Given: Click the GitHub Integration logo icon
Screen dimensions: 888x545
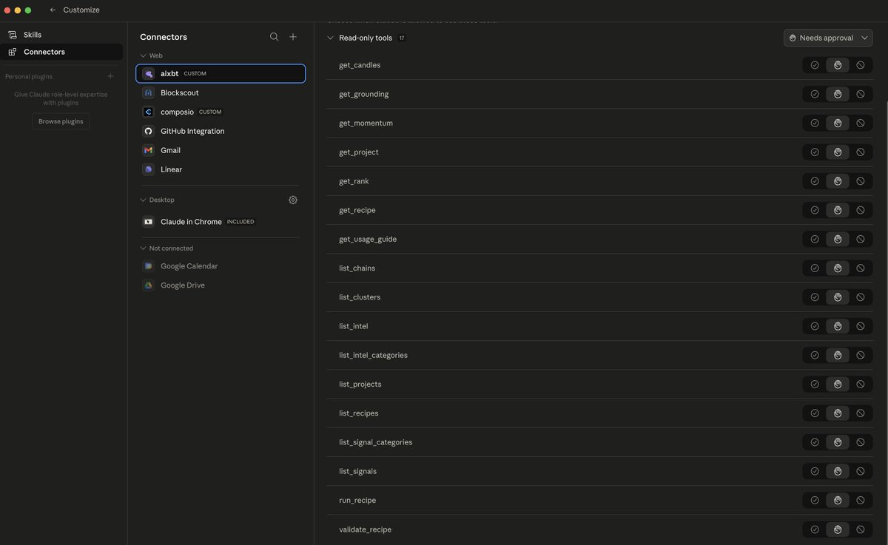Looking at the screenshot, I should pos(148,131).
